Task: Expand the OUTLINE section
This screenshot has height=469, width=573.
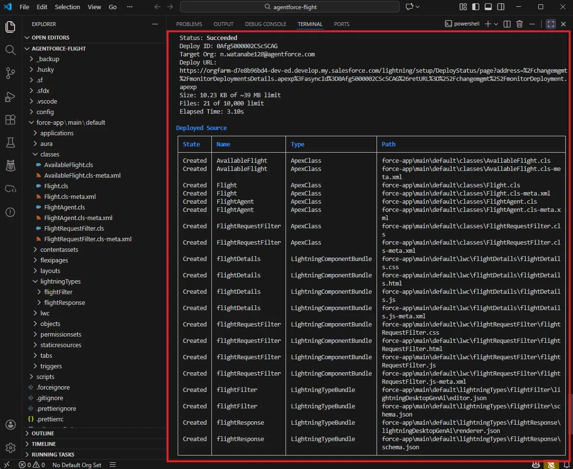Action: pyautogui.click(x=94, y=433)
